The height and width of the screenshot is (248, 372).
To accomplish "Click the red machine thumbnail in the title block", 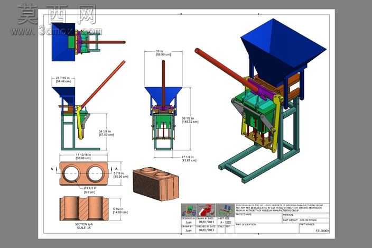I will pyautogui.click(x=206, y=210).
